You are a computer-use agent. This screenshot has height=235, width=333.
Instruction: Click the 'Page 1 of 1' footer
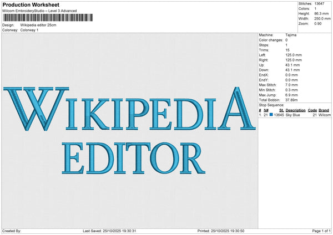click(x=321, y=231)
